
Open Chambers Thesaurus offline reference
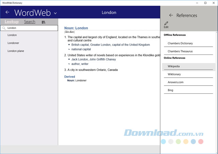(x=188, y=51)
